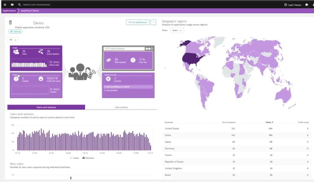Sort table by Active sessions column
The height and width of the screenshot is (182, 314).
tap(229, 122)
